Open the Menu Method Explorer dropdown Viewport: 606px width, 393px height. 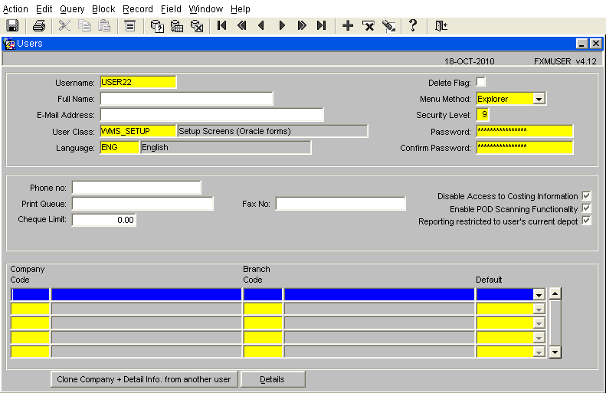point(539,99)
